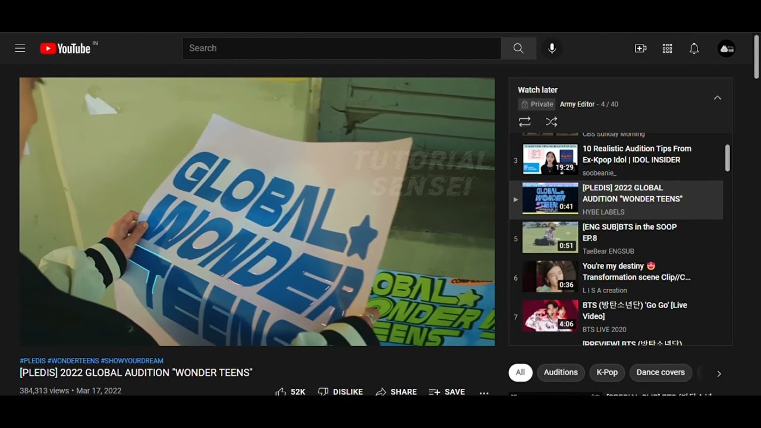Open the YouTube apps grid

pos(667,49)
